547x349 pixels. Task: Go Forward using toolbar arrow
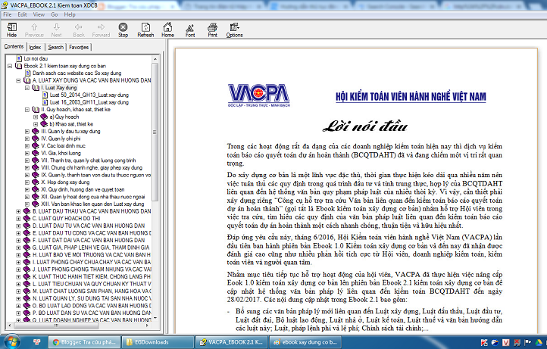click(x=101, y=30)
